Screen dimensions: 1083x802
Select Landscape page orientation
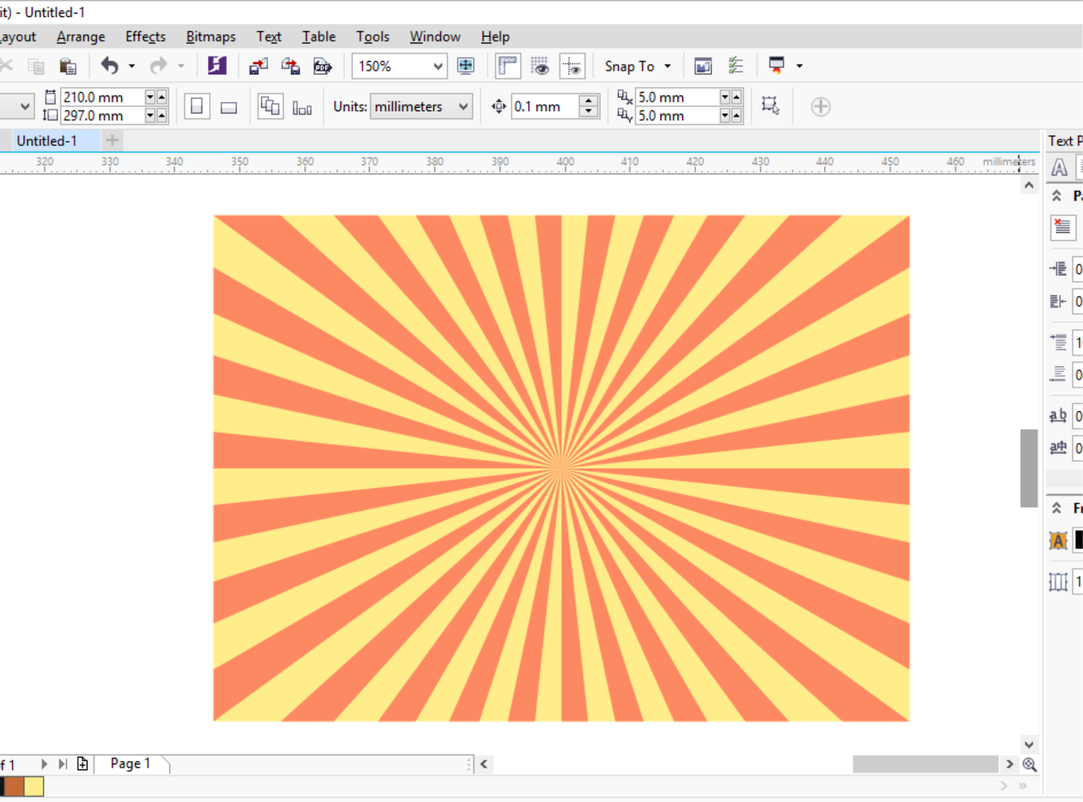point(229,106)
